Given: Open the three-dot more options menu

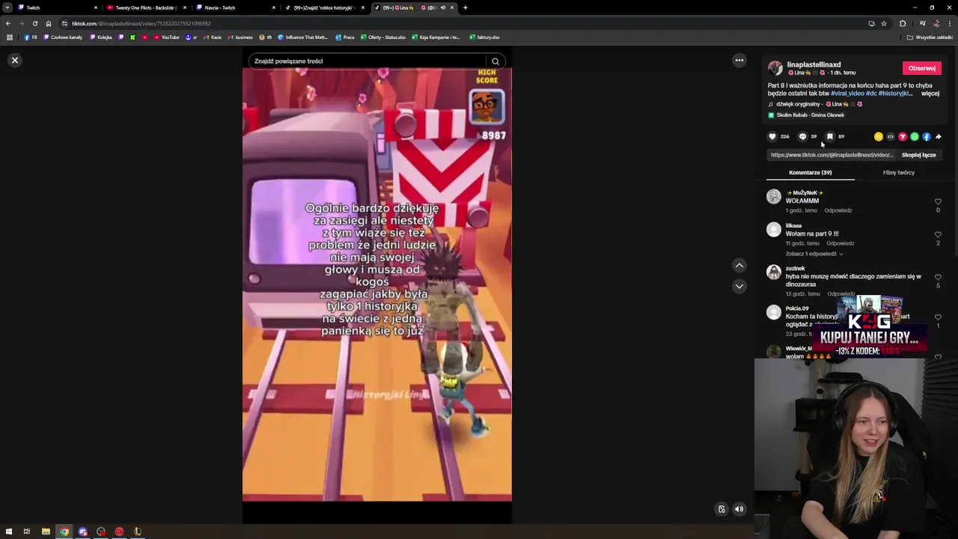Looking at the screenshot, I should 739,60.
